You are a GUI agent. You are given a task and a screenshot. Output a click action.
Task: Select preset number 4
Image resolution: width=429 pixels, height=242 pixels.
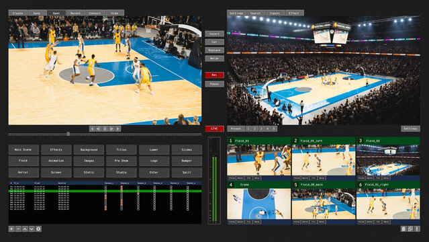pos(268,128)
